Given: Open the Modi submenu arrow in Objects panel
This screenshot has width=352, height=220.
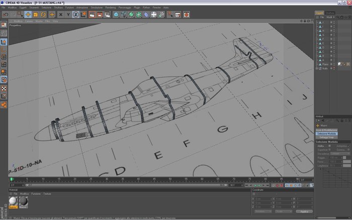Looking at the screenshot, I should coord(334,17).
